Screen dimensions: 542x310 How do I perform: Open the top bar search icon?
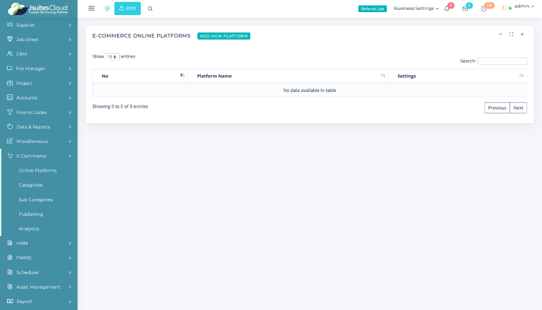pos(151,9)
